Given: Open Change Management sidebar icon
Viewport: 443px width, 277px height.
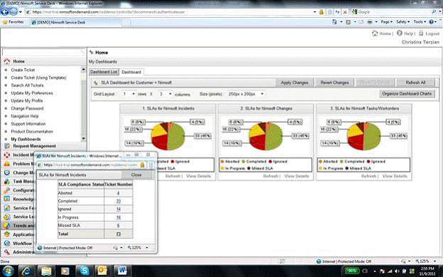Looking at the screenshot, I should tap(7, 172).
